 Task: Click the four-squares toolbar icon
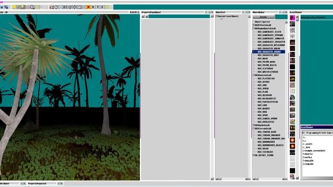pos(65,7)
